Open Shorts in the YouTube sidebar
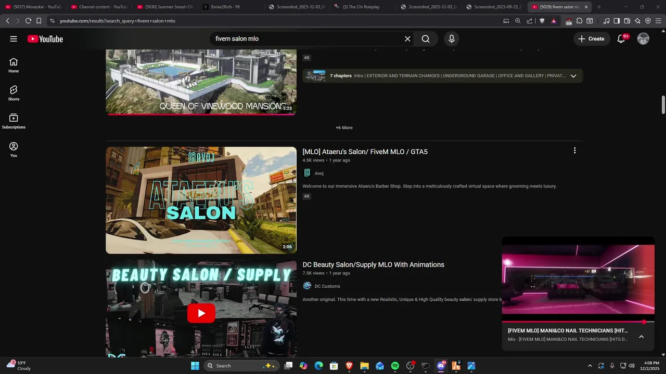 point(14,93)
